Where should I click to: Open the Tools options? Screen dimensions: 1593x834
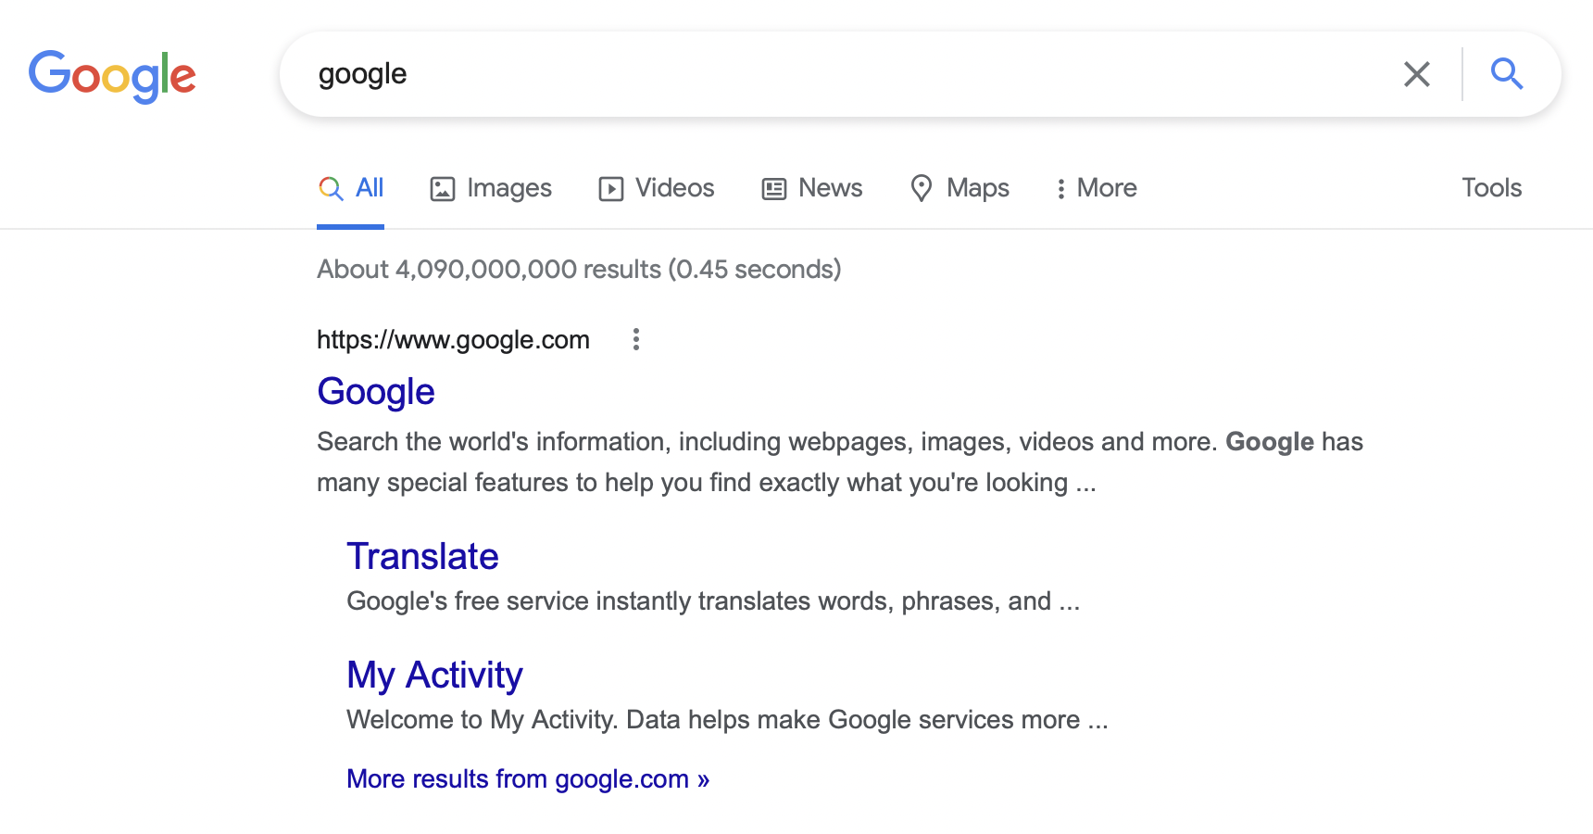point(1492,188)
